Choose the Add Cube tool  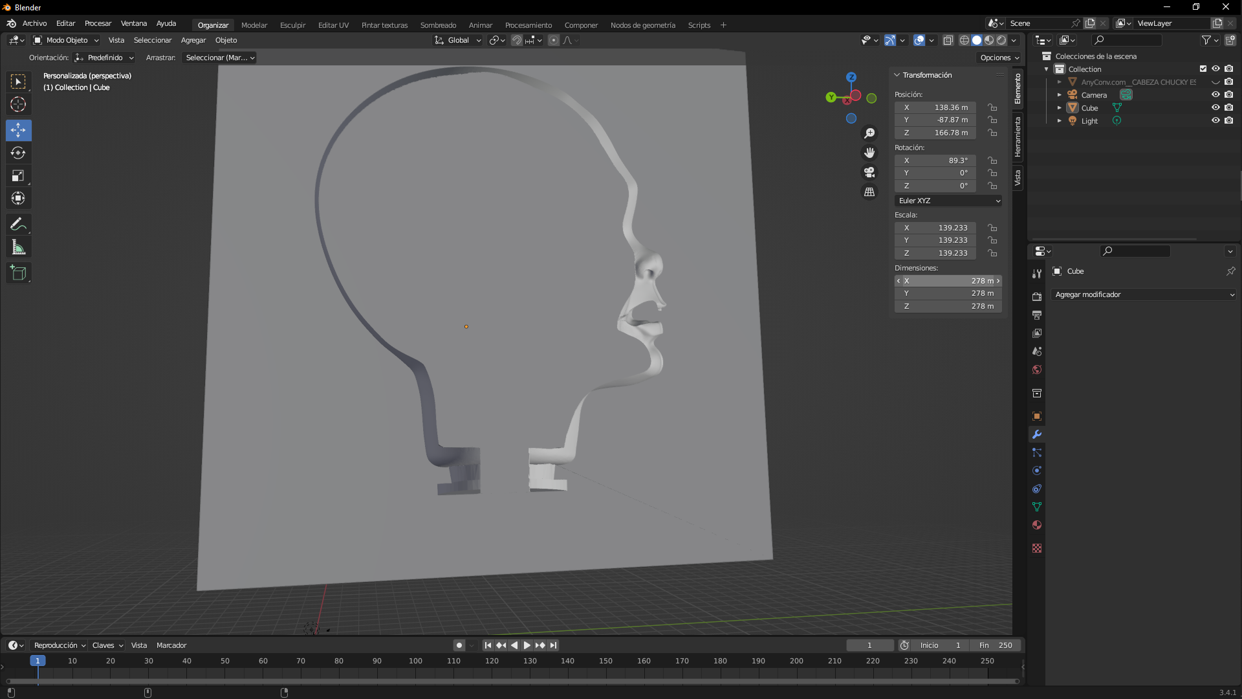coord(18,273)
